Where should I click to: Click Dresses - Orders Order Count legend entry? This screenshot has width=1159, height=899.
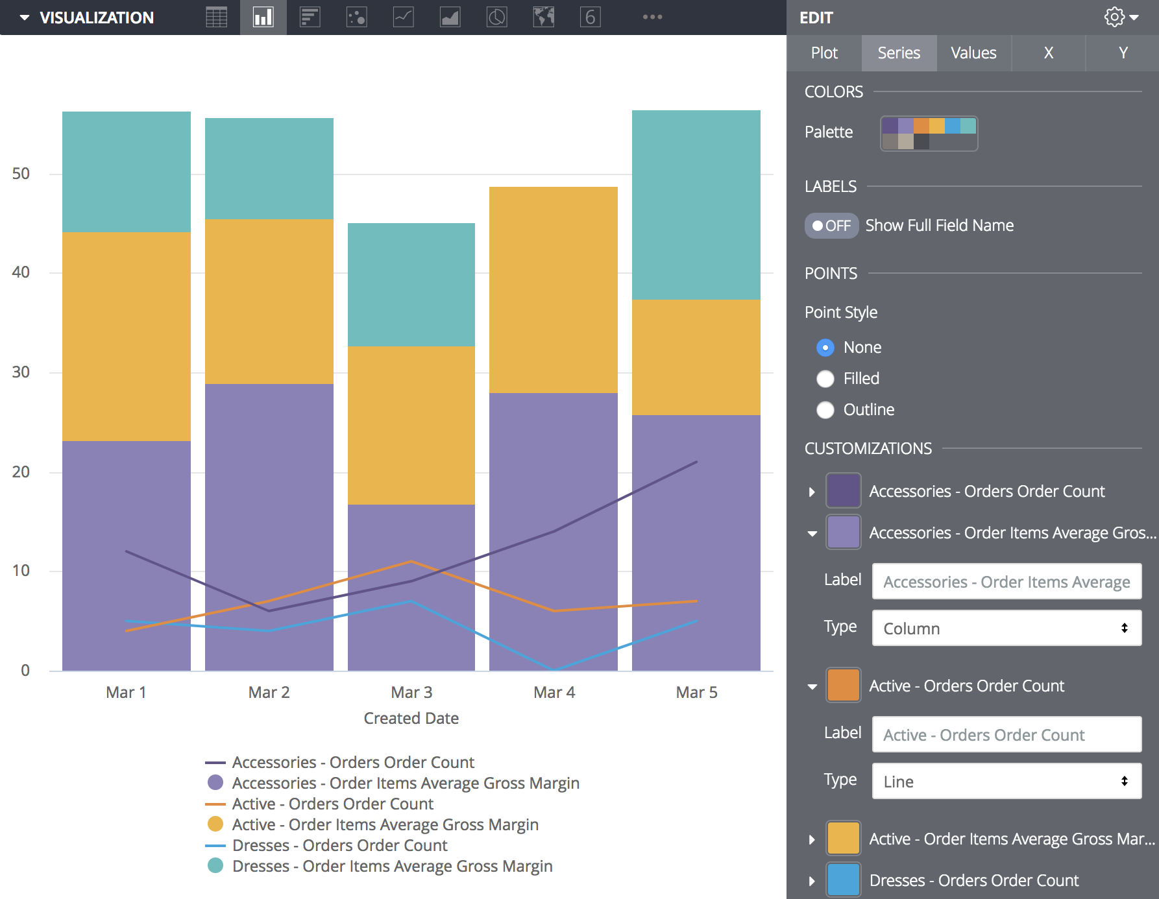pyautogui.click(x=339, y=845)
